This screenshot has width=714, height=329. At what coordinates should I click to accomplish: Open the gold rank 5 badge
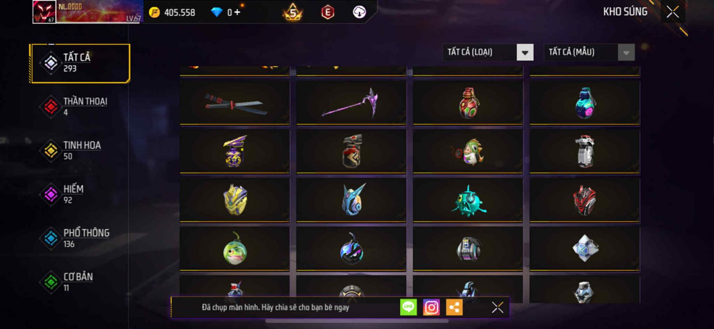[x=293, y=12]
